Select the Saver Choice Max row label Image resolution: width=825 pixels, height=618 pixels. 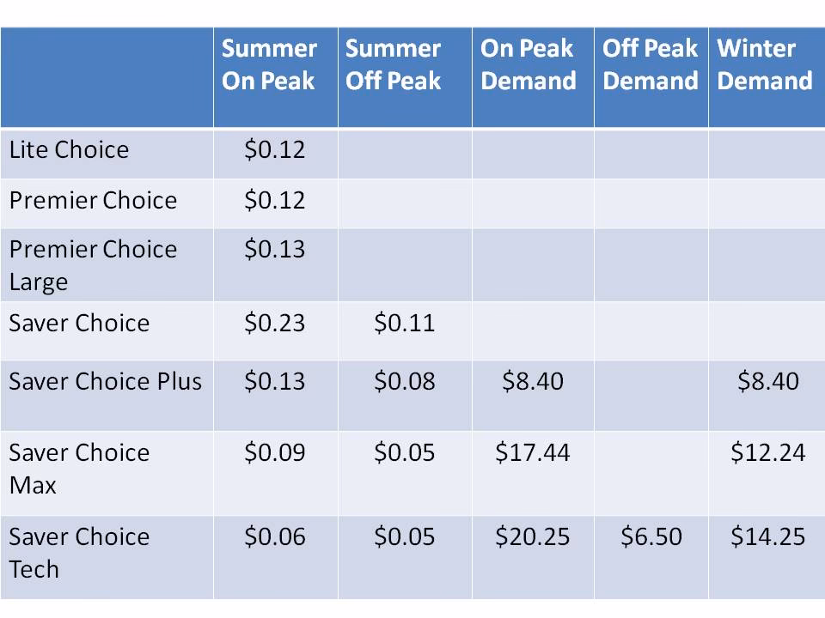point(79,468)
